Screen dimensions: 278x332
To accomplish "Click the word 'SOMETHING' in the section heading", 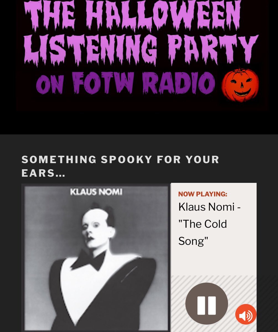I will click(x=59, y=159).
